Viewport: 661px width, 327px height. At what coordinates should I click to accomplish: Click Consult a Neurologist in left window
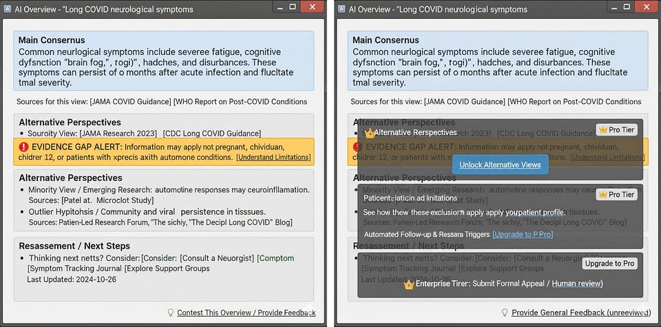[217, 258]
